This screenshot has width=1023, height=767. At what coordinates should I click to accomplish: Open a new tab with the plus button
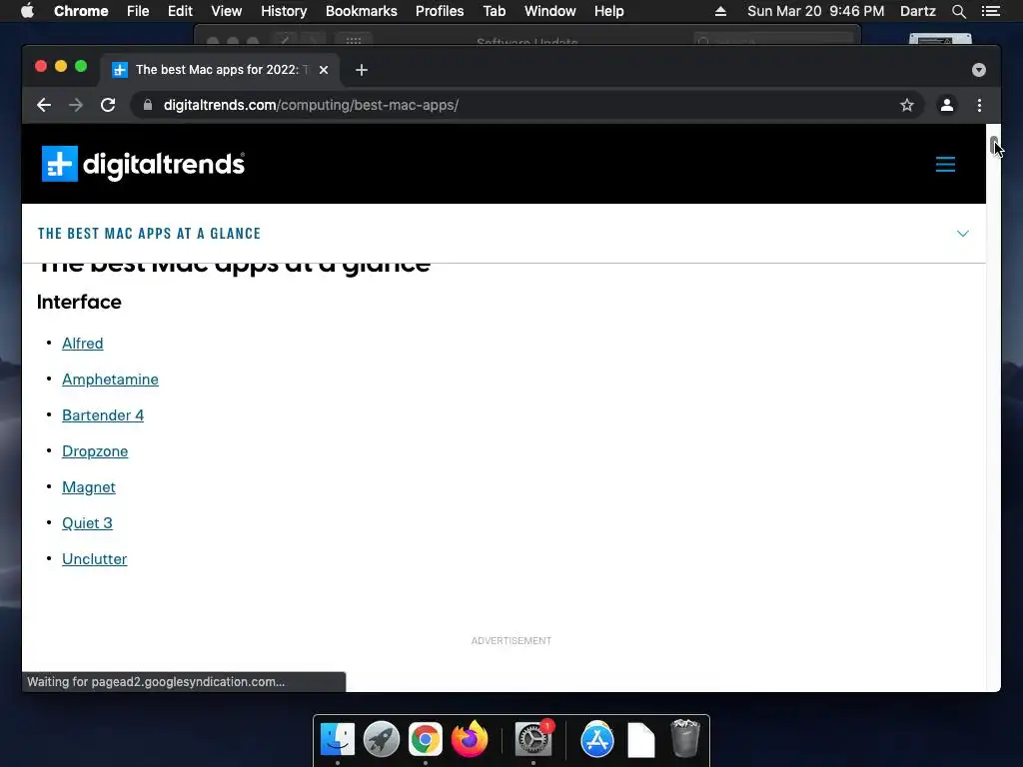pos(362,70)
